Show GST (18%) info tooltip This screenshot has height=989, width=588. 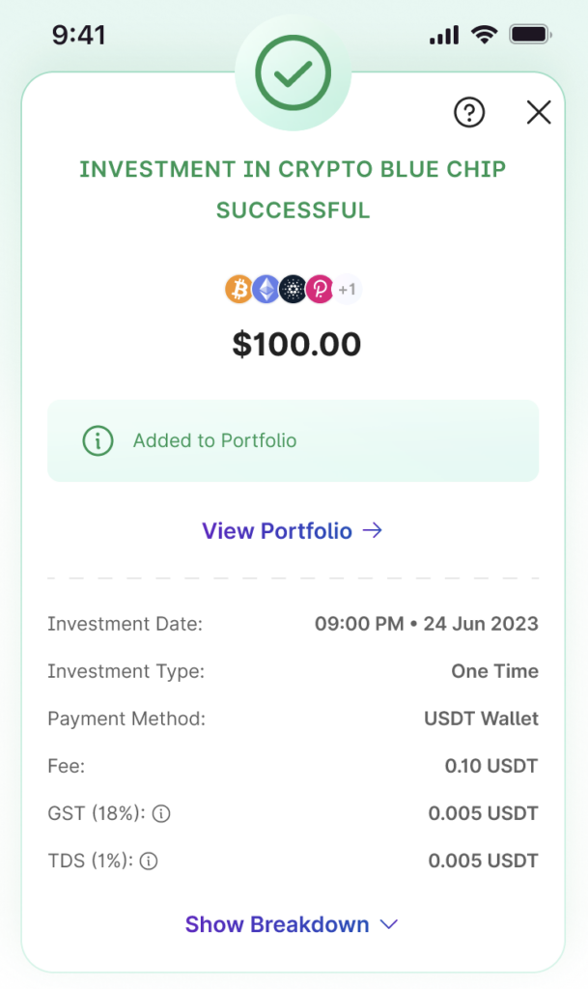click(x=161, y=814)
